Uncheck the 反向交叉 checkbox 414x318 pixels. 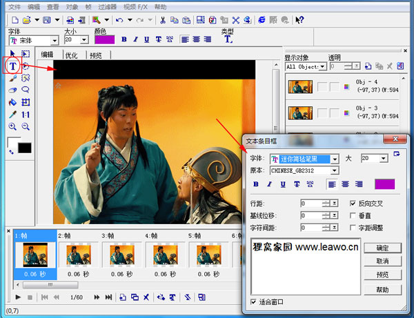coord(353,203)
